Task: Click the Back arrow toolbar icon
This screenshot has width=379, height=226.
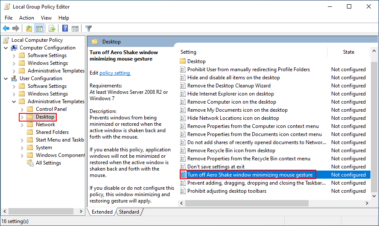Action: point(6,29)
